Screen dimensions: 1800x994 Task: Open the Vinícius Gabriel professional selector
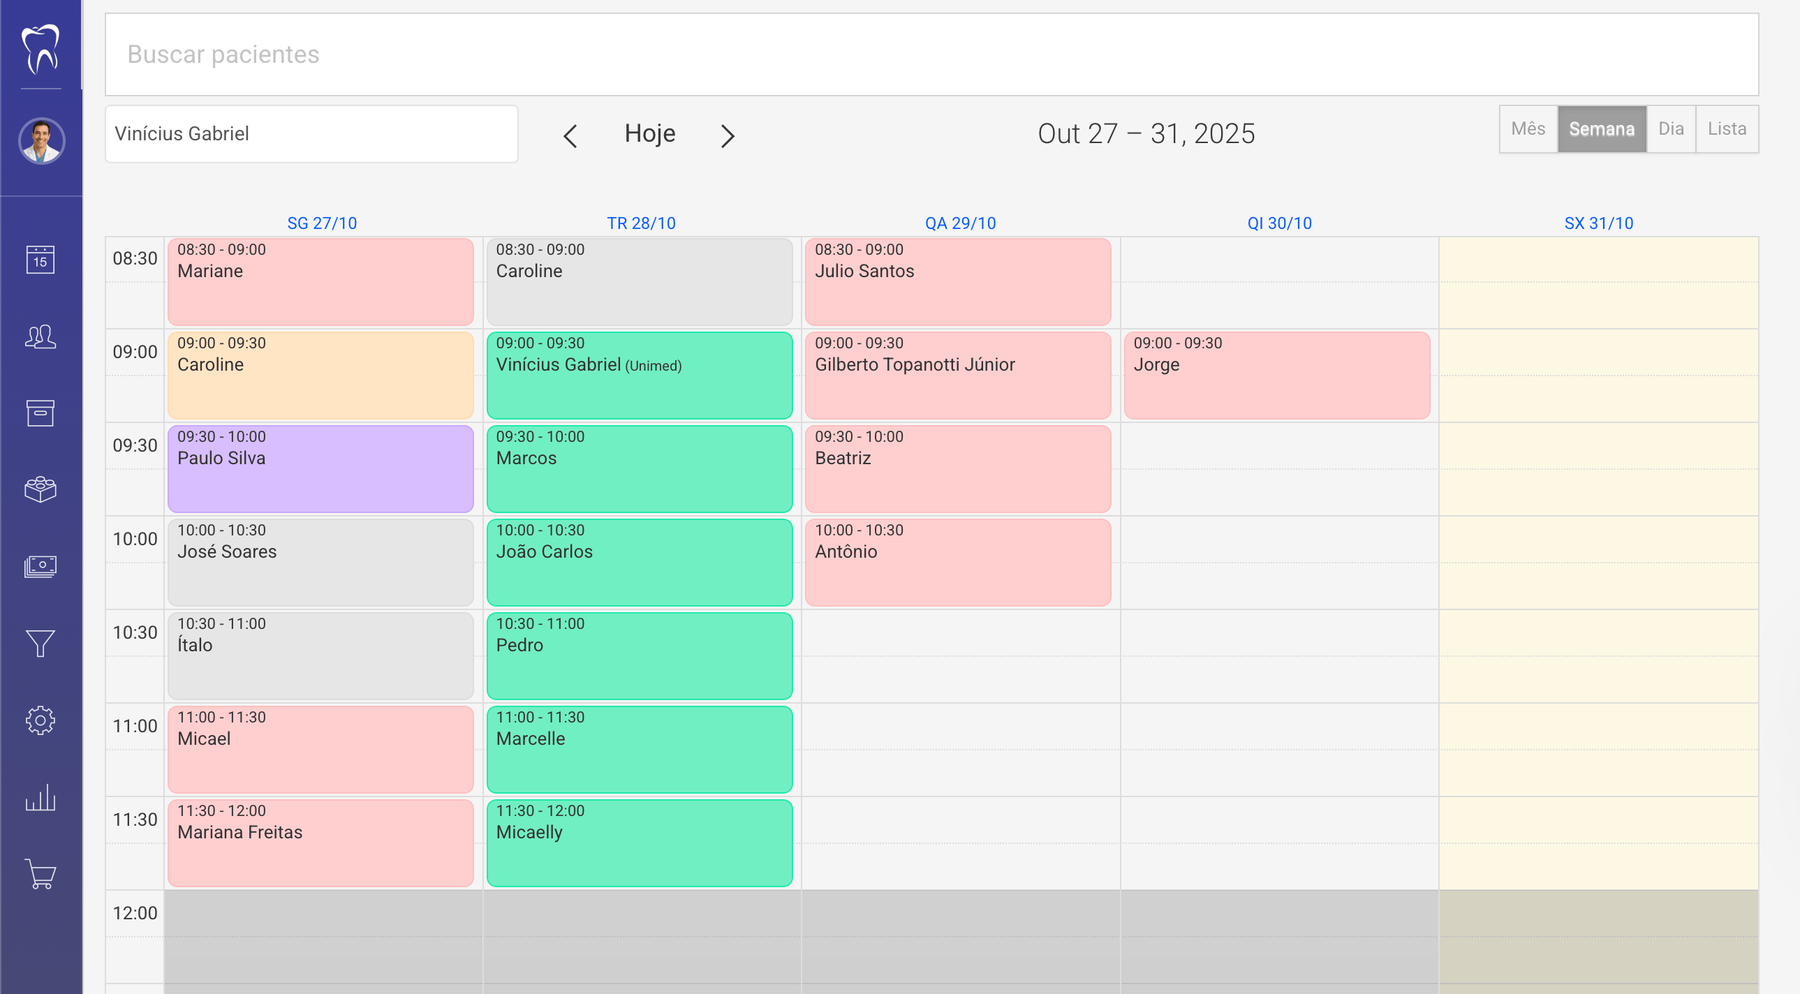[x=311, y=133]
